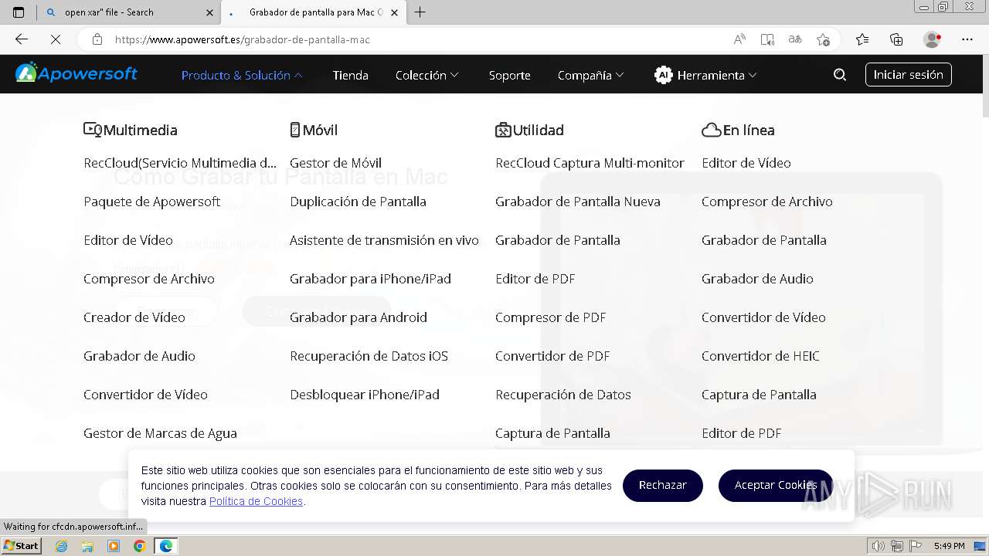Select Grabador para iPhone/iPad
The image size is (989, 556).
(x=370, y=279)
